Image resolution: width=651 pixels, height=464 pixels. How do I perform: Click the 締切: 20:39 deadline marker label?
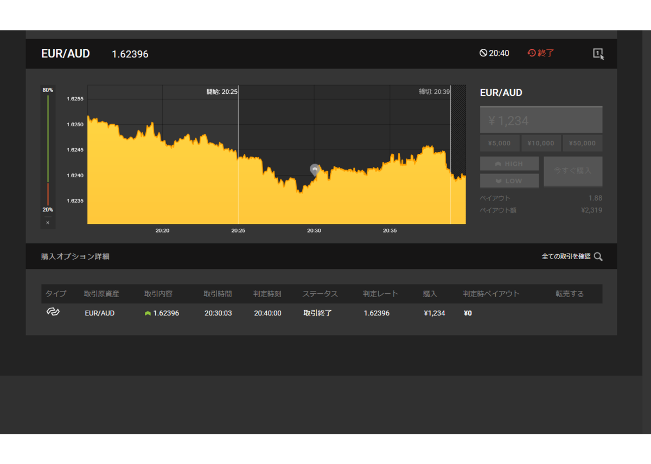click(x=435, y=92)
